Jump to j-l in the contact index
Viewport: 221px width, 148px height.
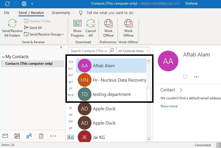point(71,88)
